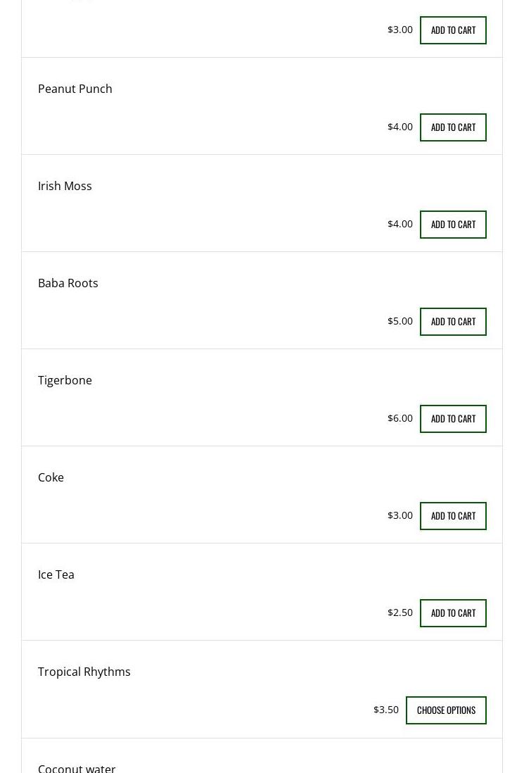Image resolution: width=524 pixels, height=773 pixels.
Task: Click the $6.00 Tigerbone price
Action: point(400,418)
